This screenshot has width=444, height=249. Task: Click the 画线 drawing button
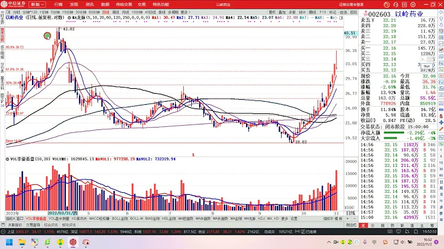click(312, 12)
